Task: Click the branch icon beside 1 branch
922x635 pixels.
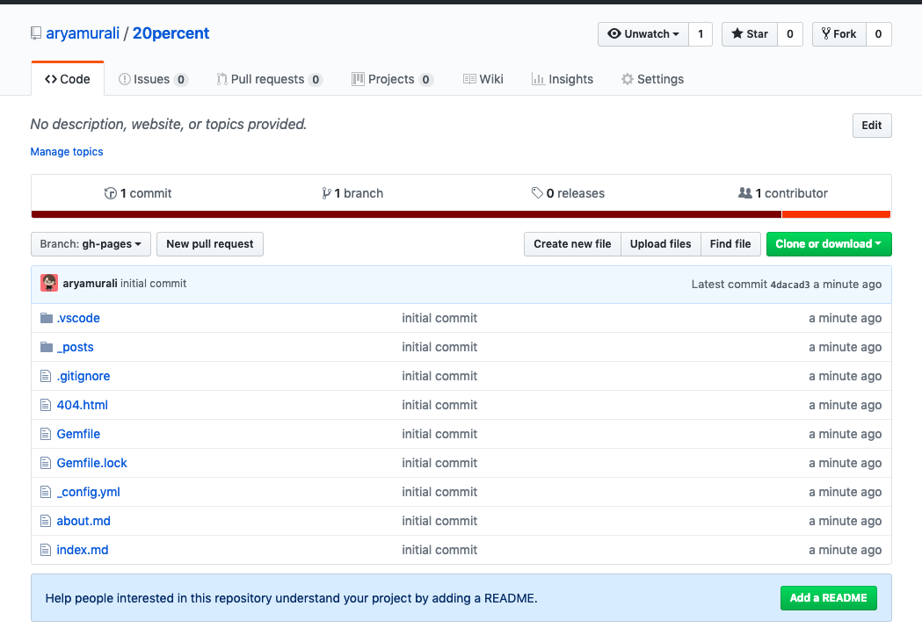Action: coord(326,193)
